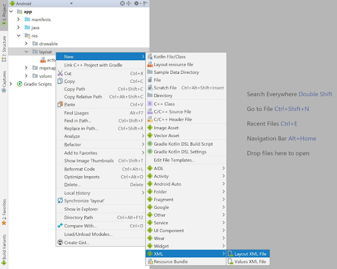
Task: Click the Create Gist GitHub icon
Action: 60,242
